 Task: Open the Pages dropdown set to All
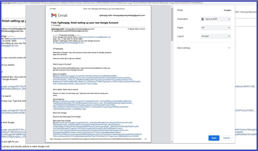[216, 28]
